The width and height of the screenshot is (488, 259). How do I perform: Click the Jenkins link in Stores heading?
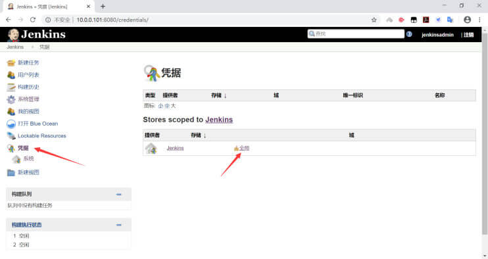(x=219, y=120)
